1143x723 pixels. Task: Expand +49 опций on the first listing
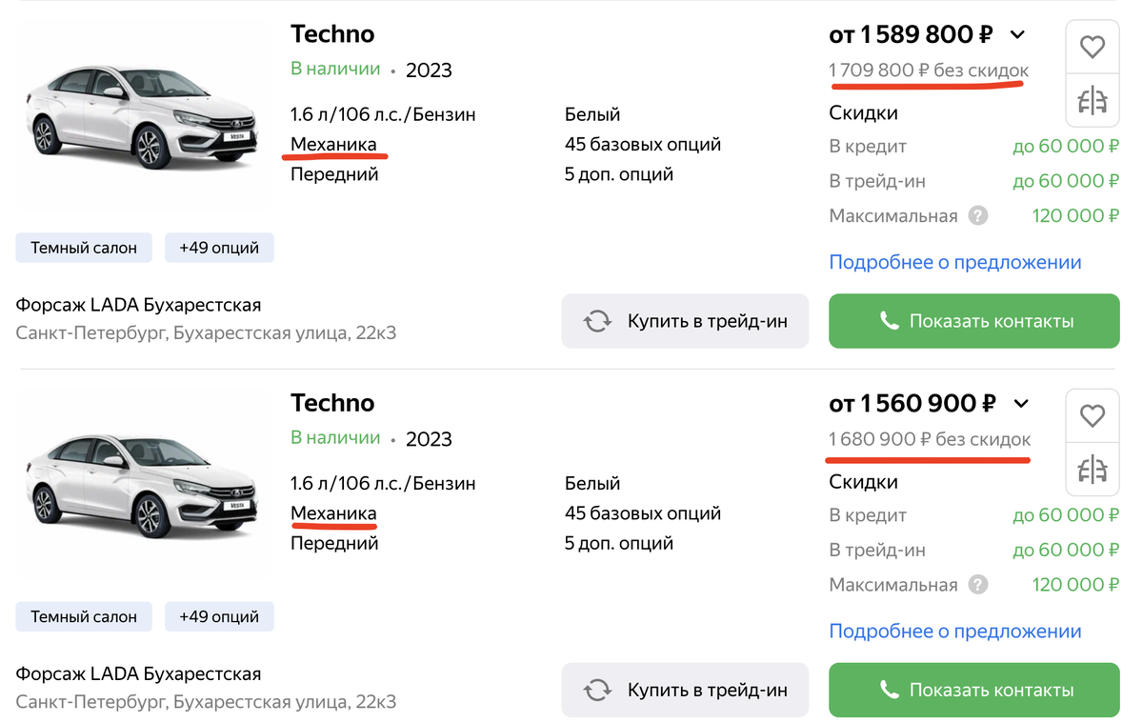[x=219, y=247]
